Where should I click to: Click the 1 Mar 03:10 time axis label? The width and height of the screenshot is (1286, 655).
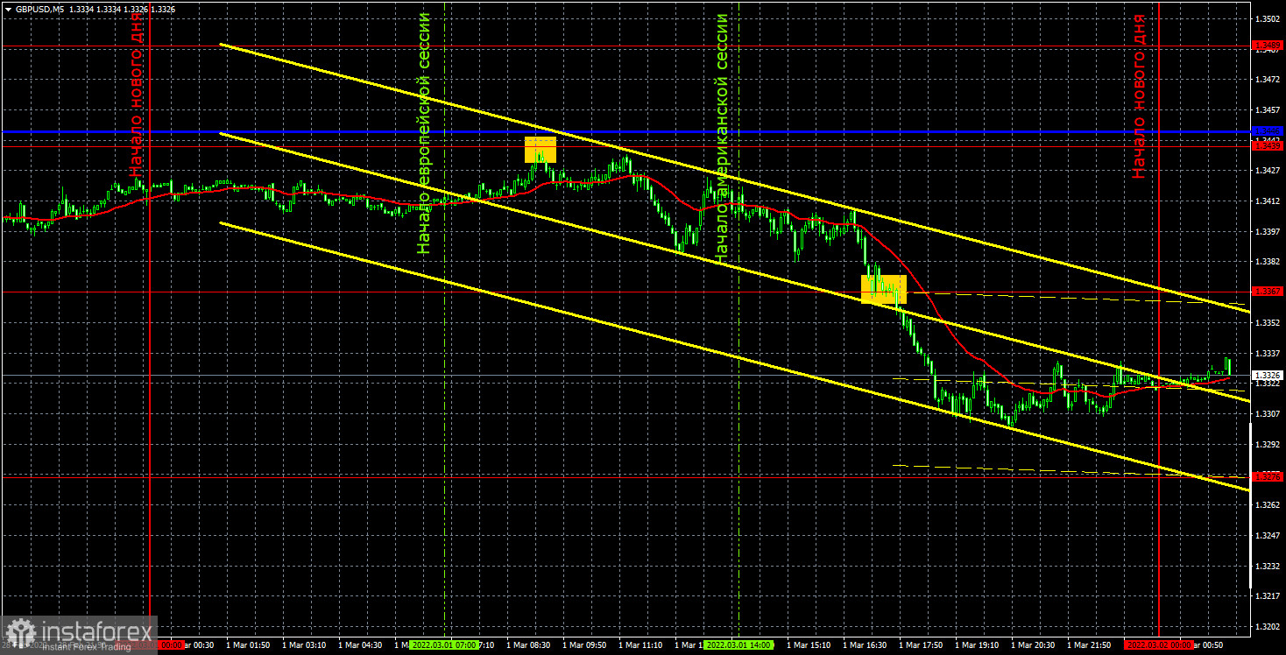305,644
